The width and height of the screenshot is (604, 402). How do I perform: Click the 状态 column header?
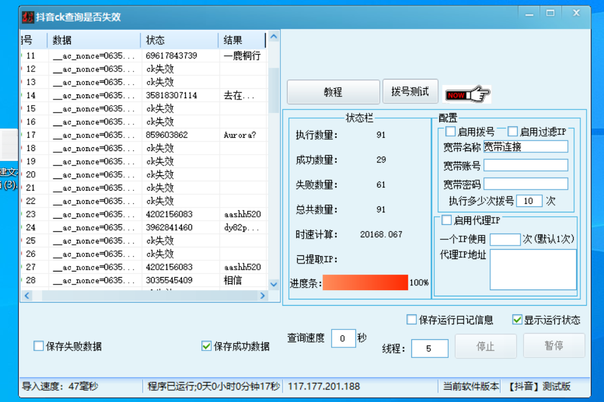(x=180, y=40)
